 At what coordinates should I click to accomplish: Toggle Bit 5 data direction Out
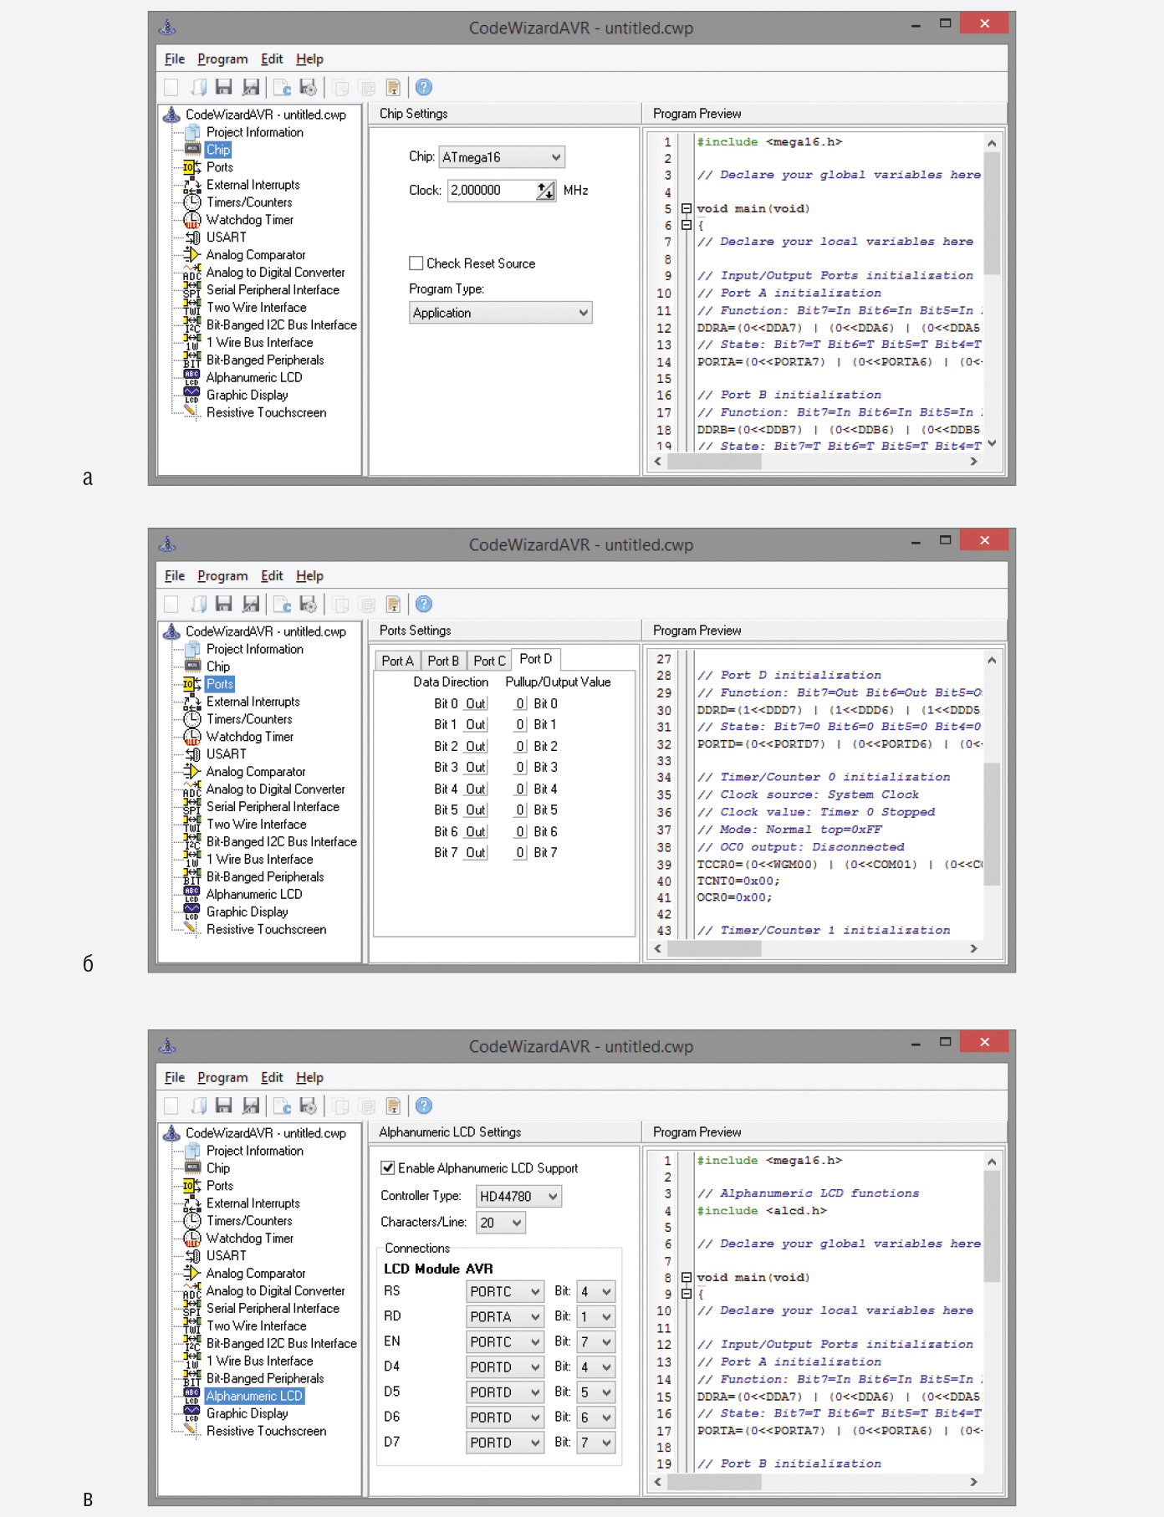tap(476, 810)
